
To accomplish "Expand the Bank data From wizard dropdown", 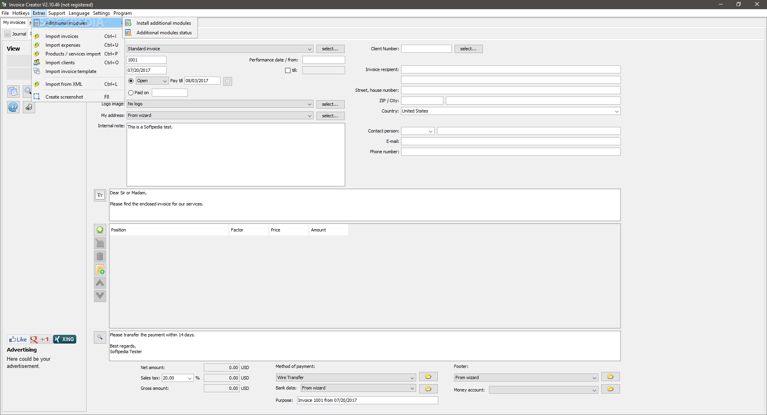I will [x=412, y=388].
